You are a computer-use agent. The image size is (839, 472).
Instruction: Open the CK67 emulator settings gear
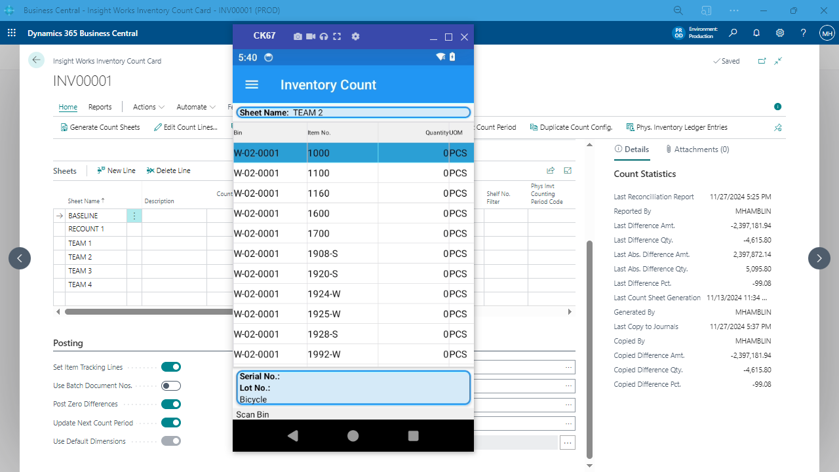coord(355,36)
